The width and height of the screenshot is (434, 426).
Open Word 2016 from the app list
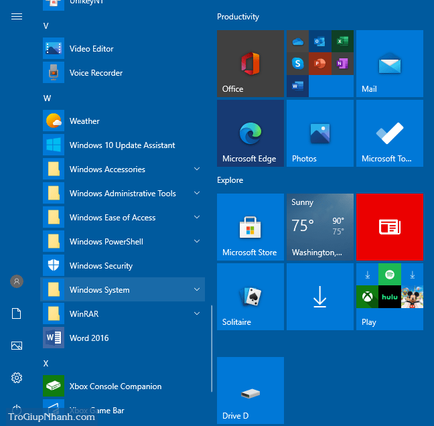[89, 338]
